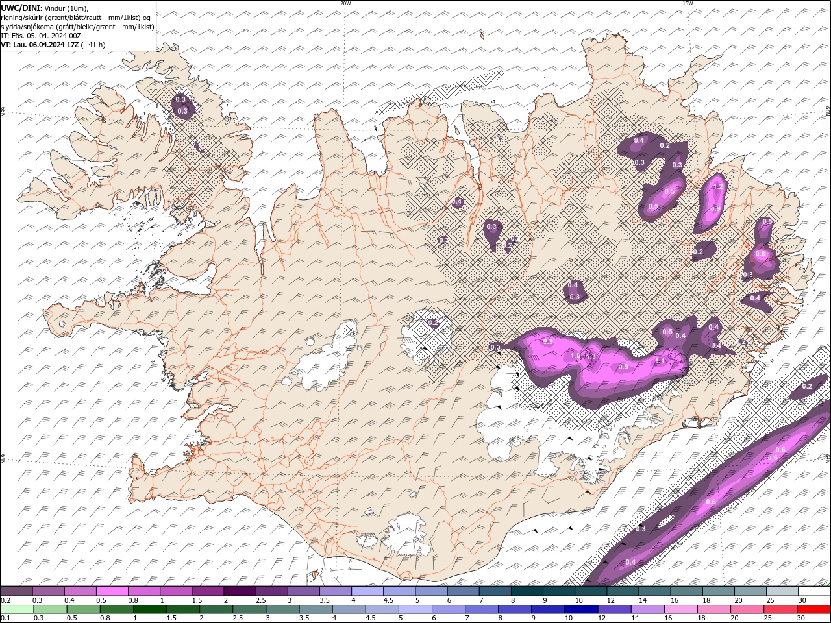Select the rain legend swatch starting at 25
Image resolution: width=831 pixels, height=623 pixels.
tap(780, 609)
